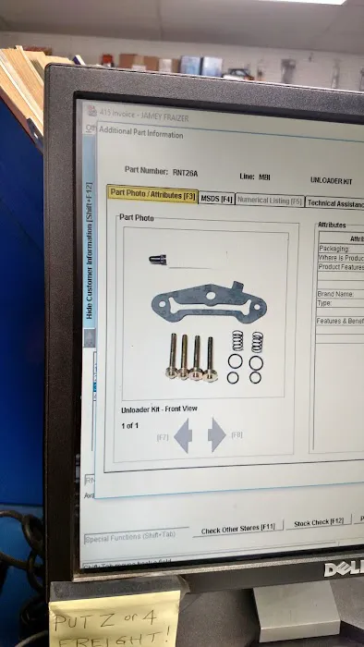Click Check Other Stores [F11] button
This screenshot has width=364, height=647.
click(x=238, y=530)
